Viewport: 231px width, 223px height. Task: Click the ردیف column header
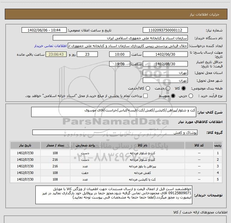point(218,145)
